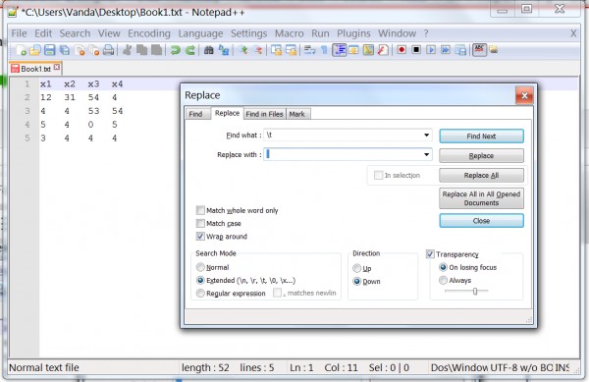This screenshot has height=382, width=589.
Task: Uncheck the Wrap around checkbox
Action: pyautogui.click(x=200, y=237)
